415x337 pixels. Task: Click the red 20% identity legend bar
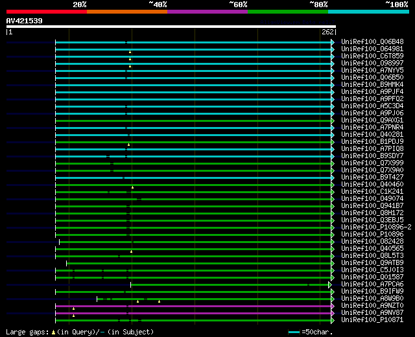[46, 12]
